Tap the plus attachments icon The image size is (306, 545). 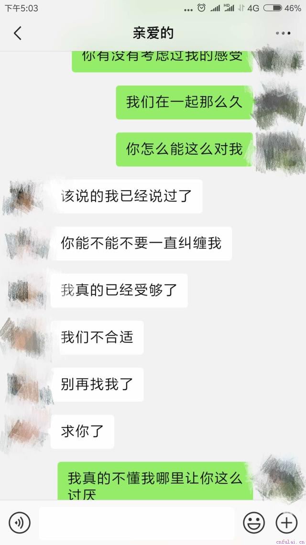pyautogui.click(x=286, y=522)
